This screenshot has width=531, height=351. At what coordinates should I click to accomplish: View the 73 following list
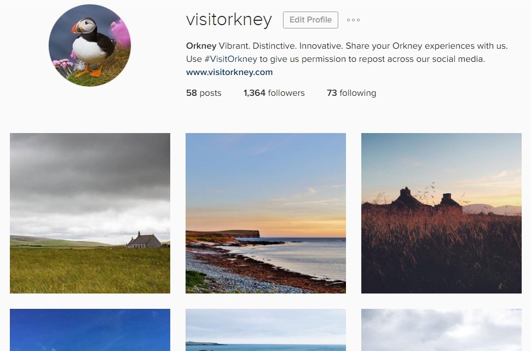click(351, 93)
